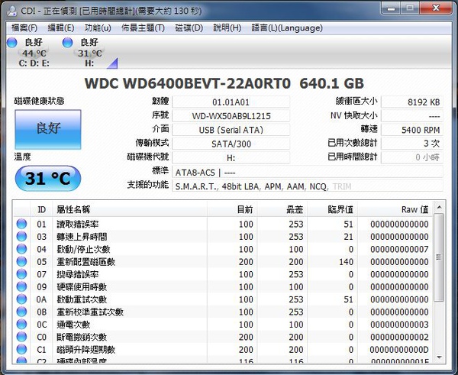Select the 轉速上昇時間 attribute row
Viewport: 458px width, 375px height.
click(223, 237)
